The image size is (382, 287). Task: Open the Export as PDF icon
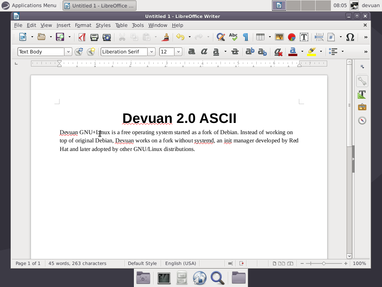(x=82, y=37)
